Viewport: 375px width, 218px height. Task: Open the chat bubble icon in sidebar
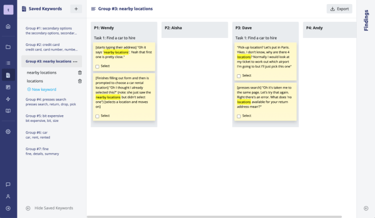pos(8,185)
